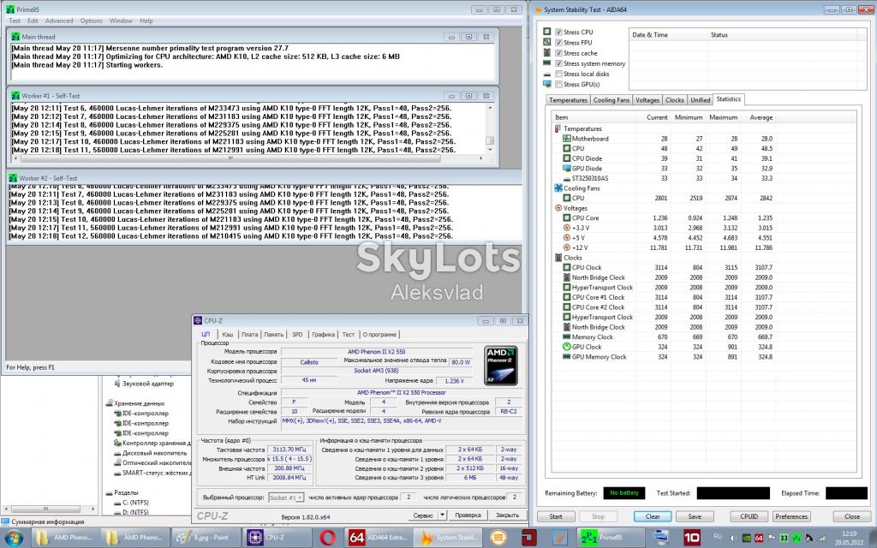Open Preferences in System Stability Test

(x=791, y=516)
